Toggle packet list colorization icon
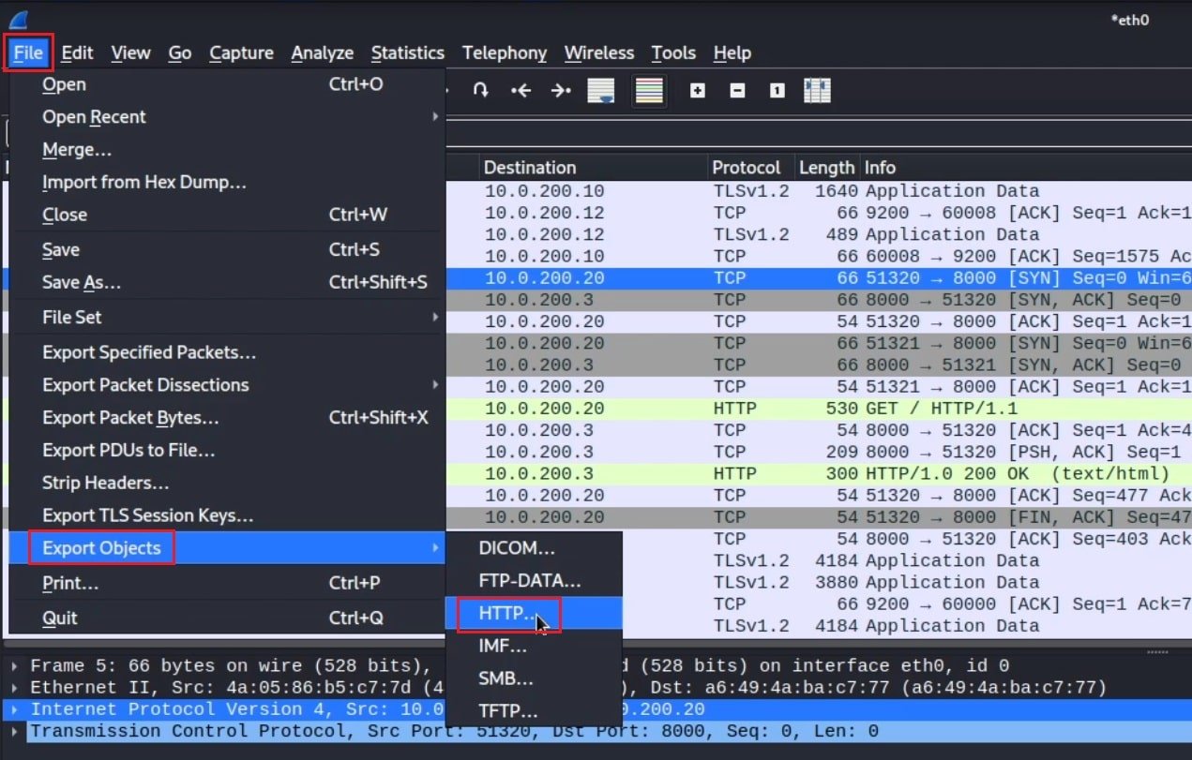The width and height of the screenshot is (1192, 760). [649, 91]
